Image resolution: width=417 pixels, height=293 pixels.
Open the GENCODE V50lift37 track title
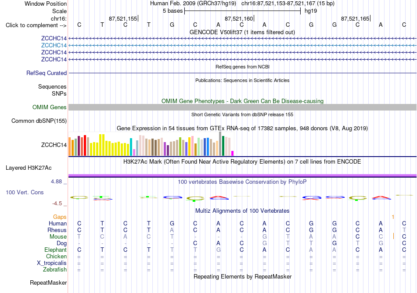point(242,32)
